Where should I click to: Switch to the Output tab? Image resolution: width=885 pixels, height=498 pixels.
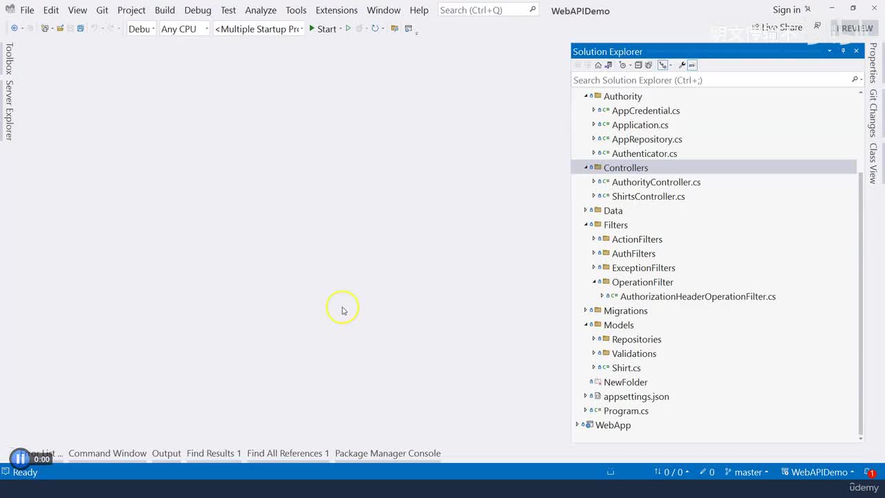pyautogui.click(x=166, y=453)
